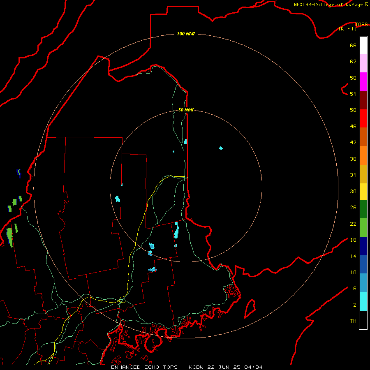Click the ENHANCED ECHO TOPS caption text

[x=144, y=367]
